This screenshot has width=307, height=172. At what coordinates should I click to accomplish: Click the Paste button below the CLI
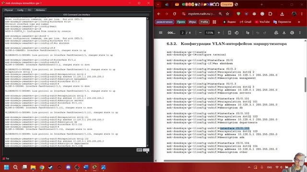pos(146,150)
